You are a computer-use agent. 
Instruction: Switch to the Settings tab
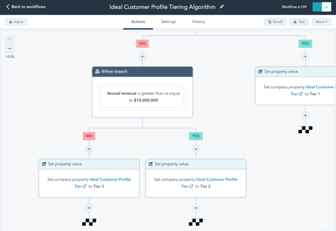[x=168, y=22]
